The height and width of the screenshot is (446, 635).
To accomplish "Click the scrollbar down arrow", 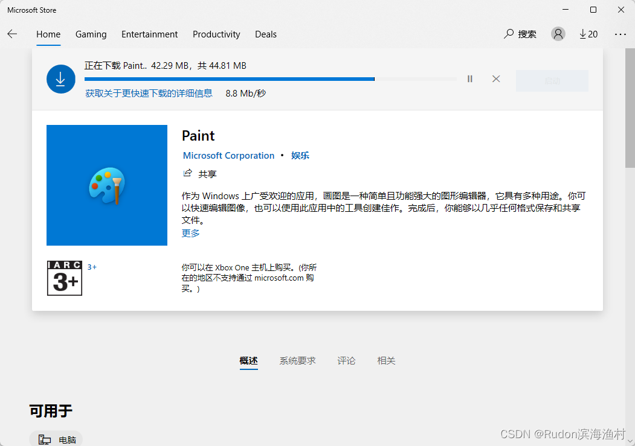I will (630, 441).
